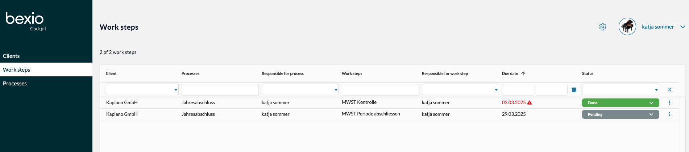
Task: Expand the katja sommer user menu
Action: 682,27
